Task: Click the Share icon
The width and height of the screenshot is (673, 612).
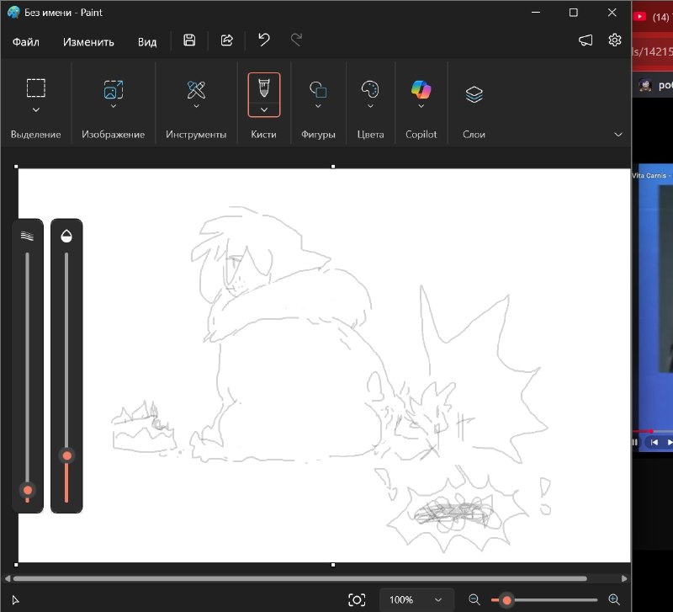Action: [x=226, y=40]
